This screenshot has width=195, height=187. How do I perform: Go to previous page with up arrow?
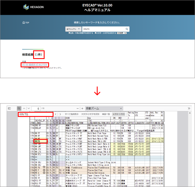[24, 109]
